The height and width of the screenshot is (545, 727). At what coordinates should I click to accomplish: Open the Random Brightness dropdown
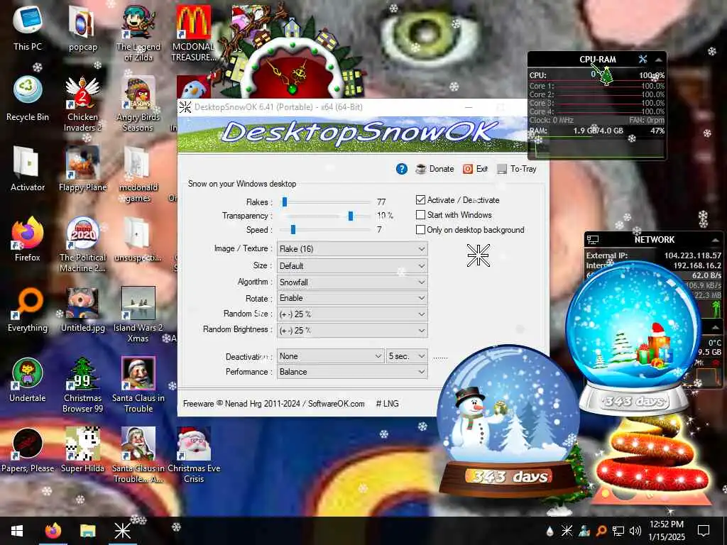[352, 331]
